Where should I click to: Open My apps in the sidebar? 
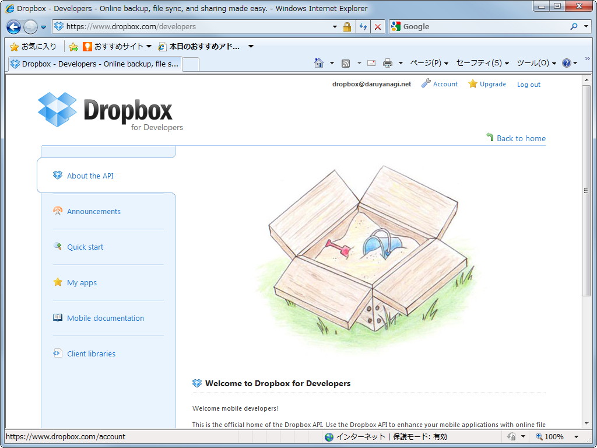(82, 283)
